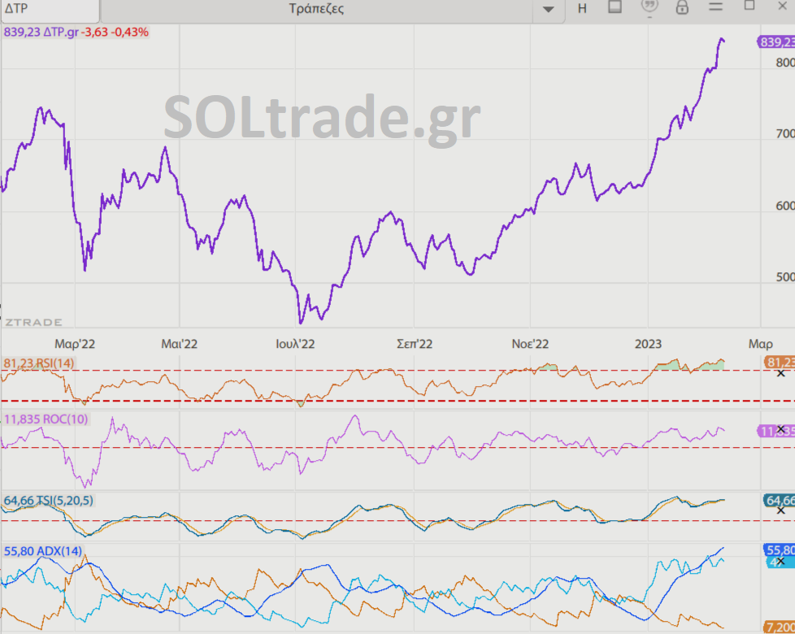Click the Ιουλ'22 date axis label
Image resolution: width=795 pixels, height=634 pixels.
pyautogui.click(x=295, y=344)
